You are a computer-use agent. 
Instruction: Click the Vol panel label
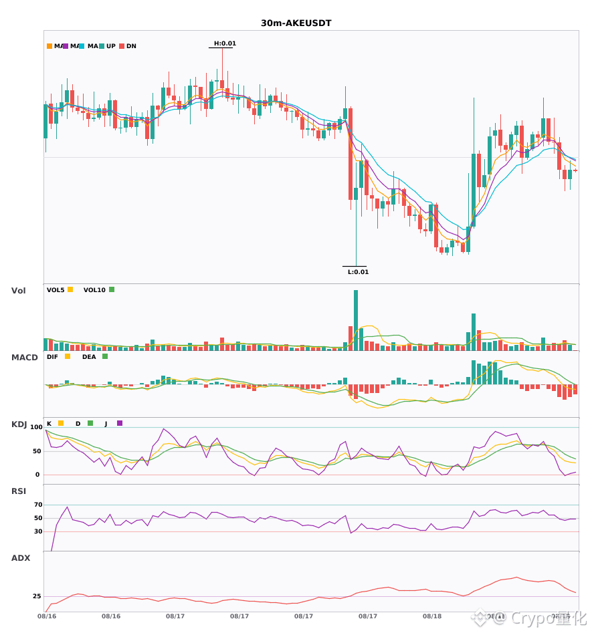coord(19,291)
